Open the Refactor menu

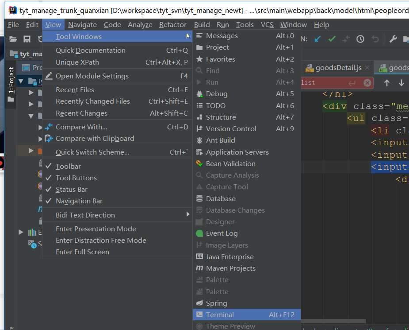pos(173,24)
